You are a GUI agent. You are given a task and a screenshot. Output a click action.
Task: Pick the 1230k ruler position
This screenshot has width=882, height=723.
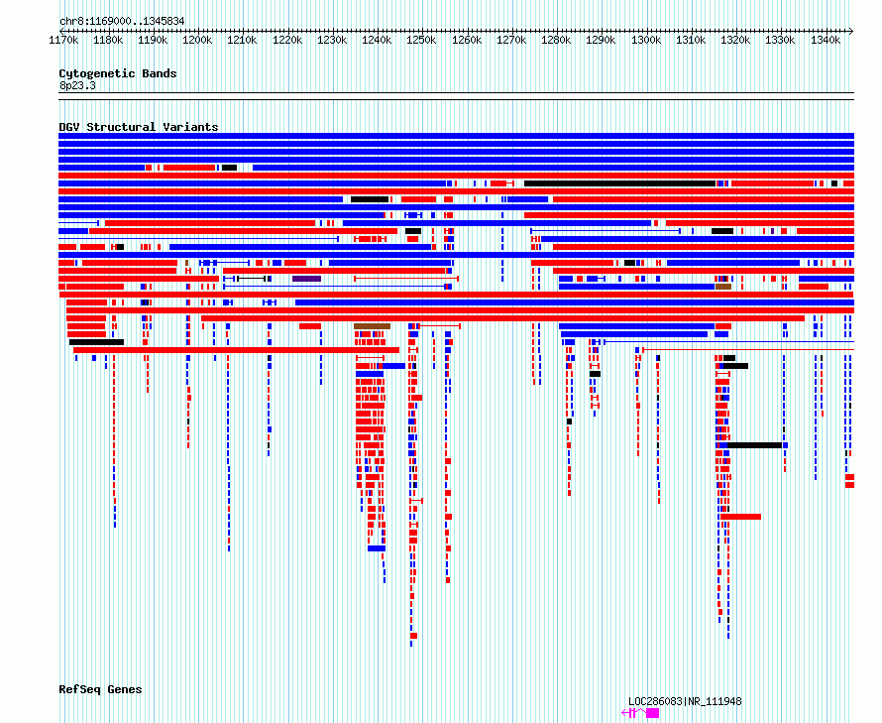pos(332,40)
